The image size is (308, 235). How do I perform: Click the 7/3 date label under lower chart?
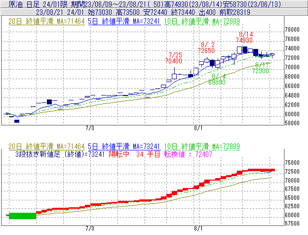click(90, 229)
